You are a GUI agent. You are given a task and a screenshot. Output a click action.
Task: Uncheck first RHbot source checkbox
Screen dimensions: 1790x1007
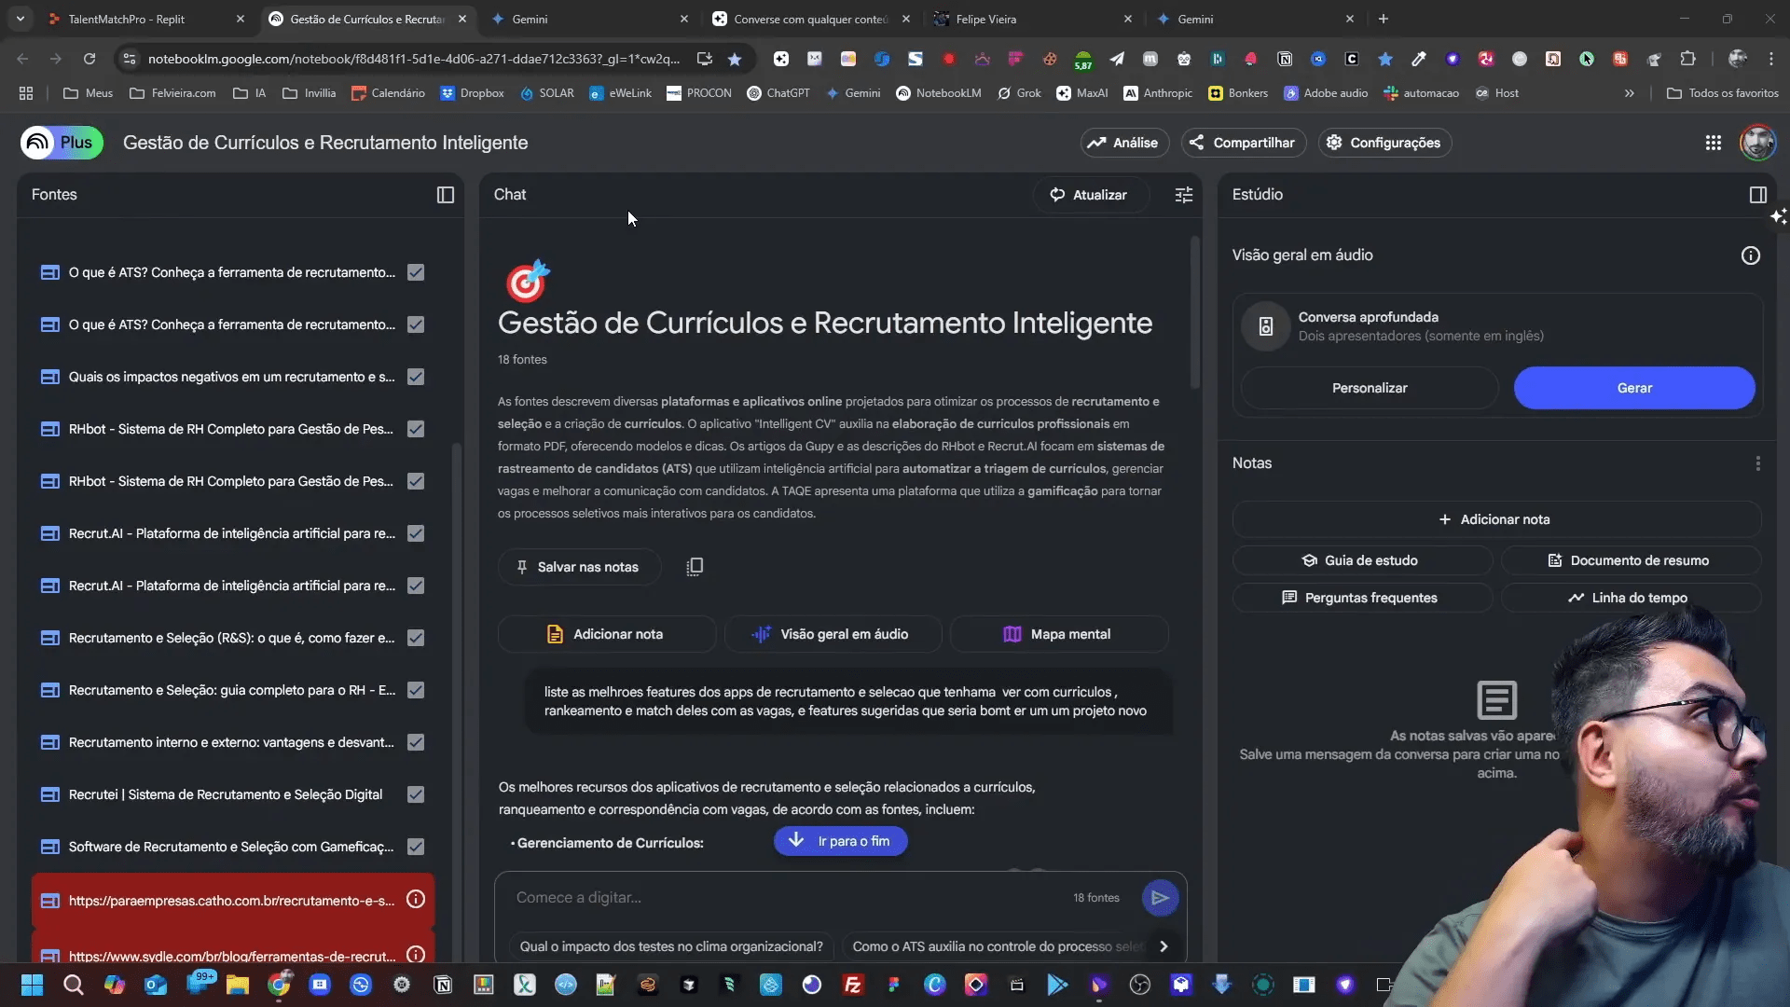point(416,429)
